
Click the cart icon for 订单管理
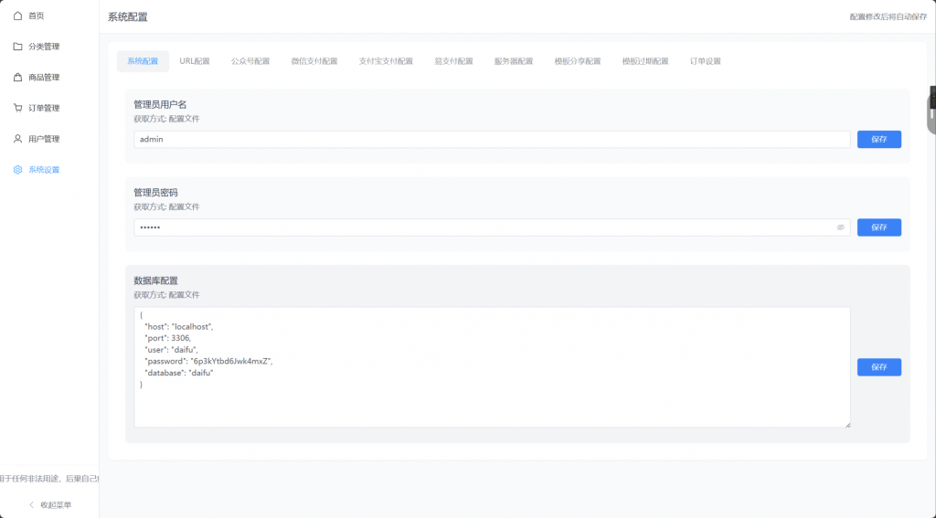click(x=17, y=108)
